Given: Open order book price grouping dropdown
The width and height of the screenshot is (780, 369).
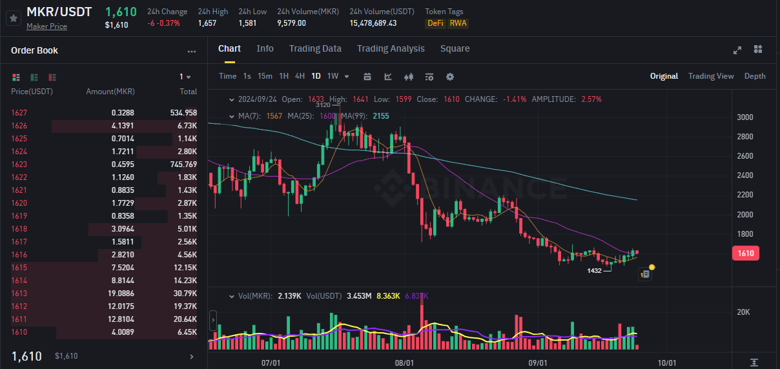Looking at the screenshot, I should click(185, 77).
